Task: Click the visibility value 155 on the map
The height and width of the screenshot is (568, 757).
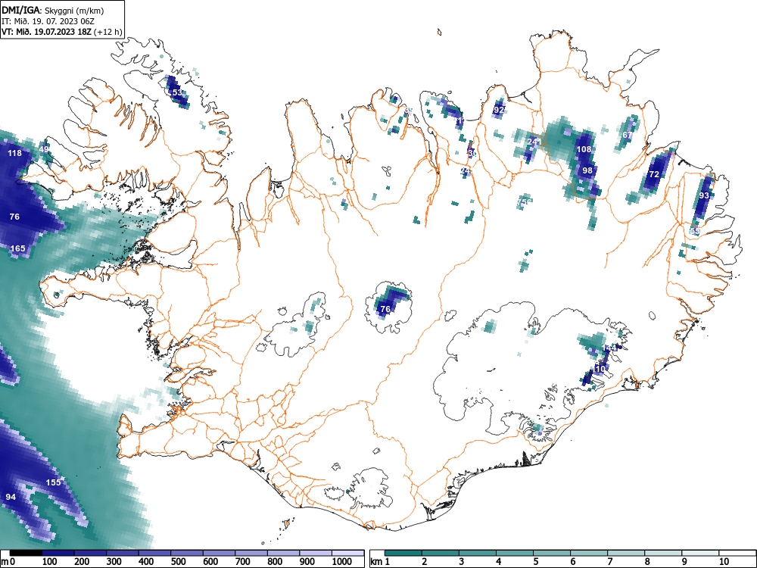Action: click(x=53, y=482)
